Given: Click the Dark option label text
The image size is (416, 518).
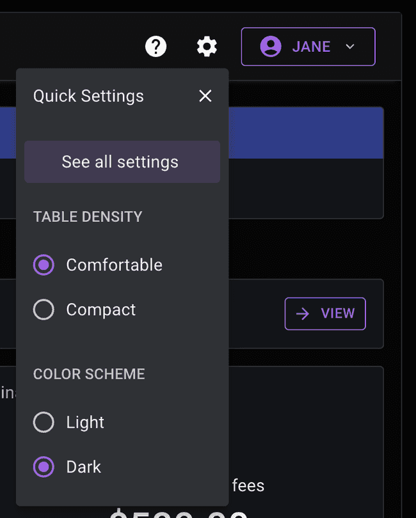Looking at the screenshot, I should [84, 467].
